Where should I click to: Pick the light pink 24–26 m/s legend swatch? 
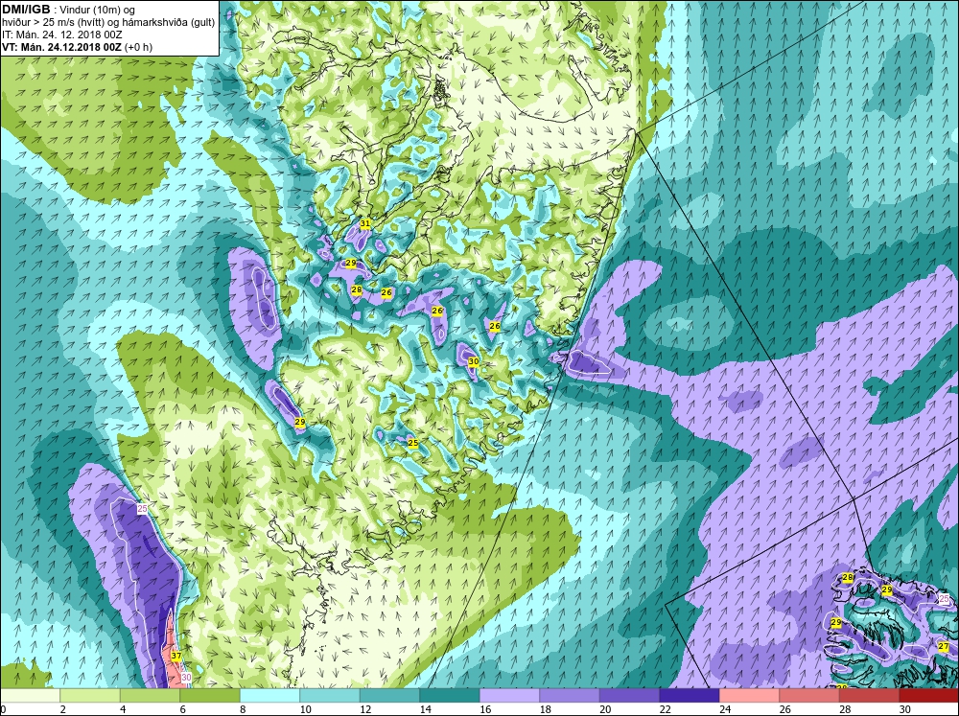point(749,695)
